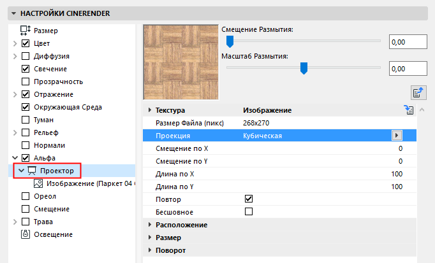Click the Масштаб Размытия slider handle

304,68
